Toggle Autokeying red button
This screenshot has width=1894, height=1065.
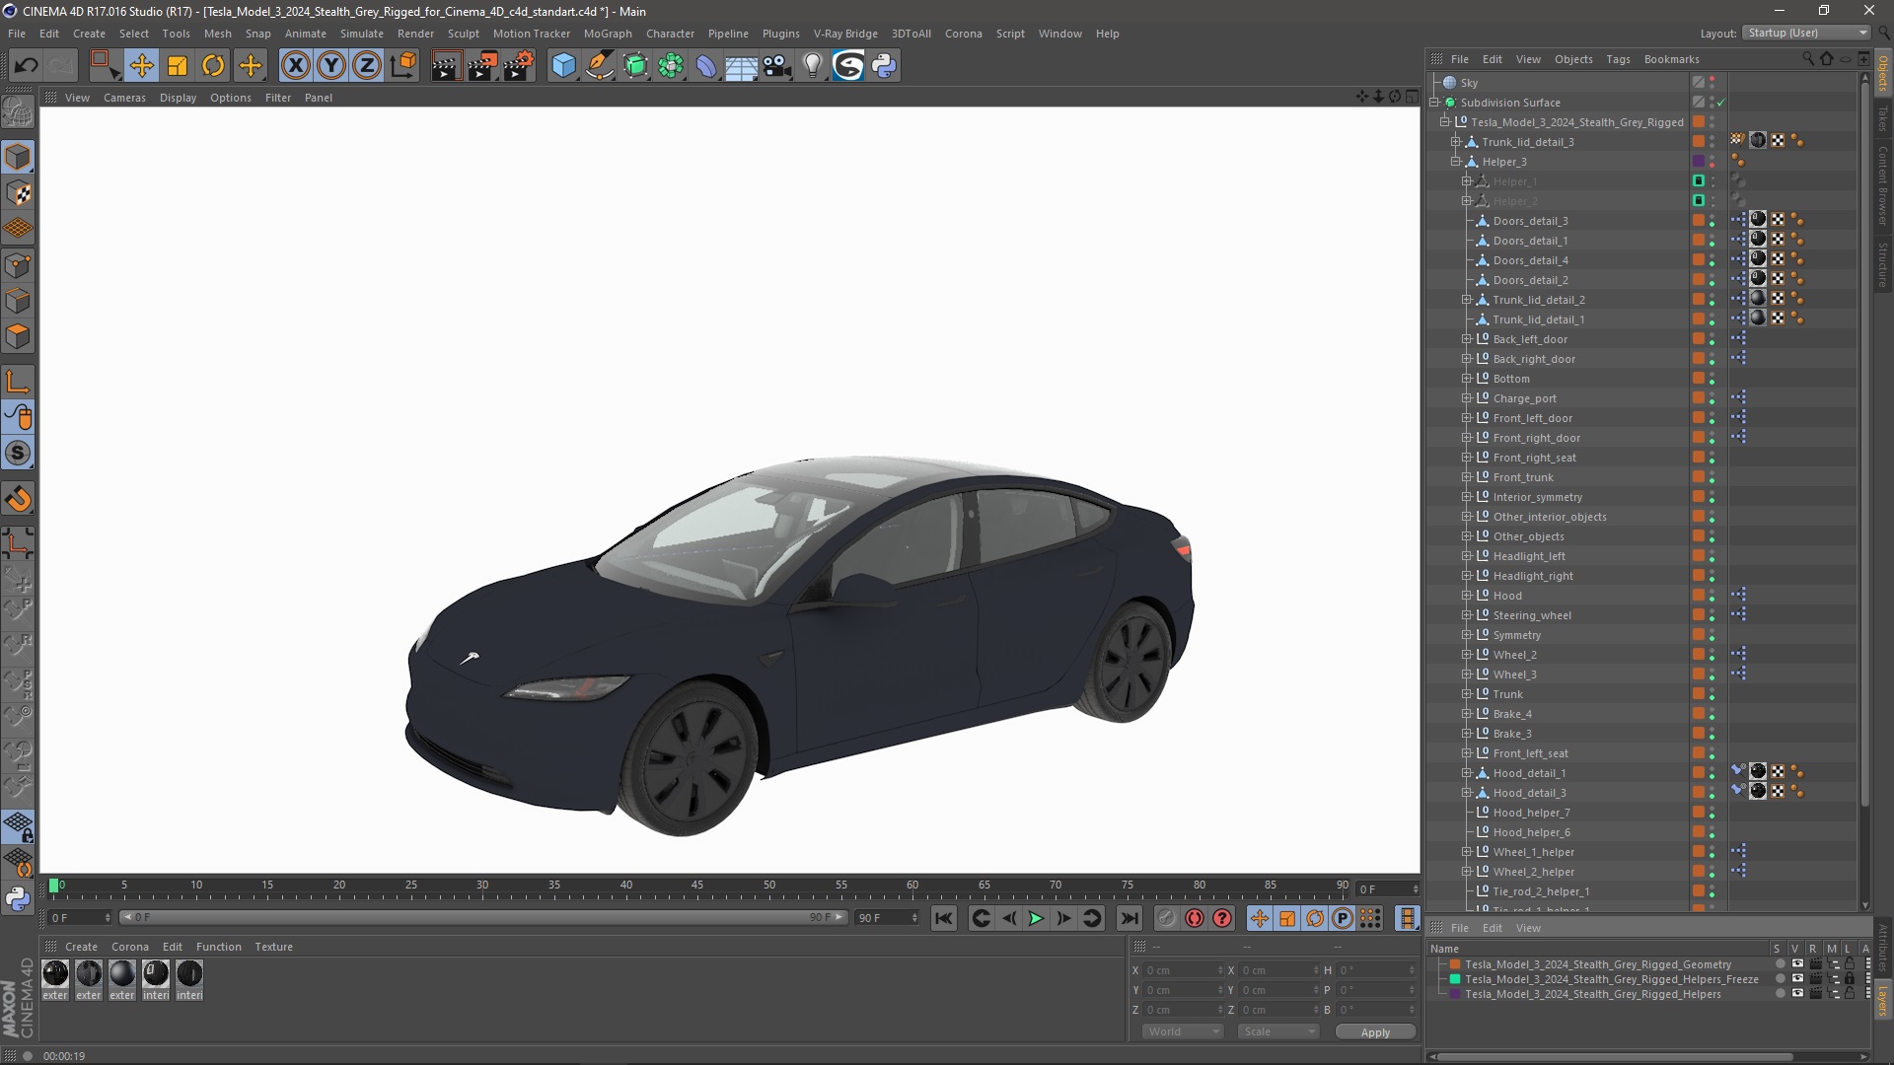pyautogui.click(x=1195, y=918)
